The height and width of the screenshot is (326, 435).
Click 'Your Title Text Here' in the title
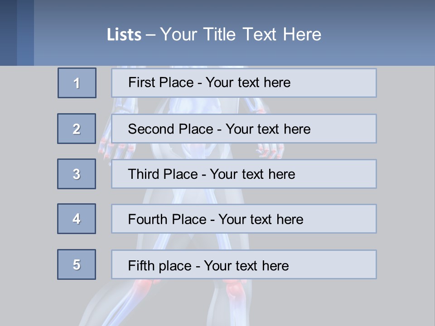pyautogui.click(x=240, y=34)
